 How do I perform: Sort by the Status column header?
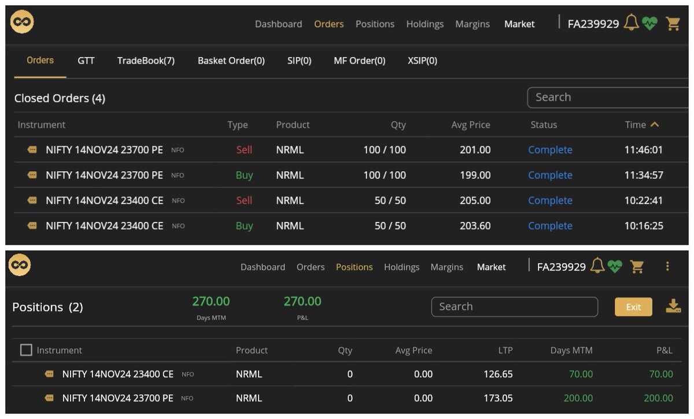tap(544, 124)
